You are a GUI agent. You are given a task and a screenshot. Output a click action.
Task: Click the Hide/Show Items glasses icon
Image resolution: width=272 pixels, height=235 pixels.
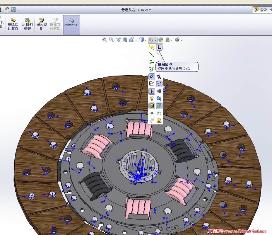click(x=151, y=40)
